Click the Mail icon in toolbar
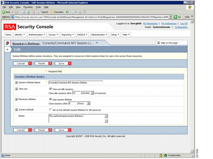 [x=74, y=12]
